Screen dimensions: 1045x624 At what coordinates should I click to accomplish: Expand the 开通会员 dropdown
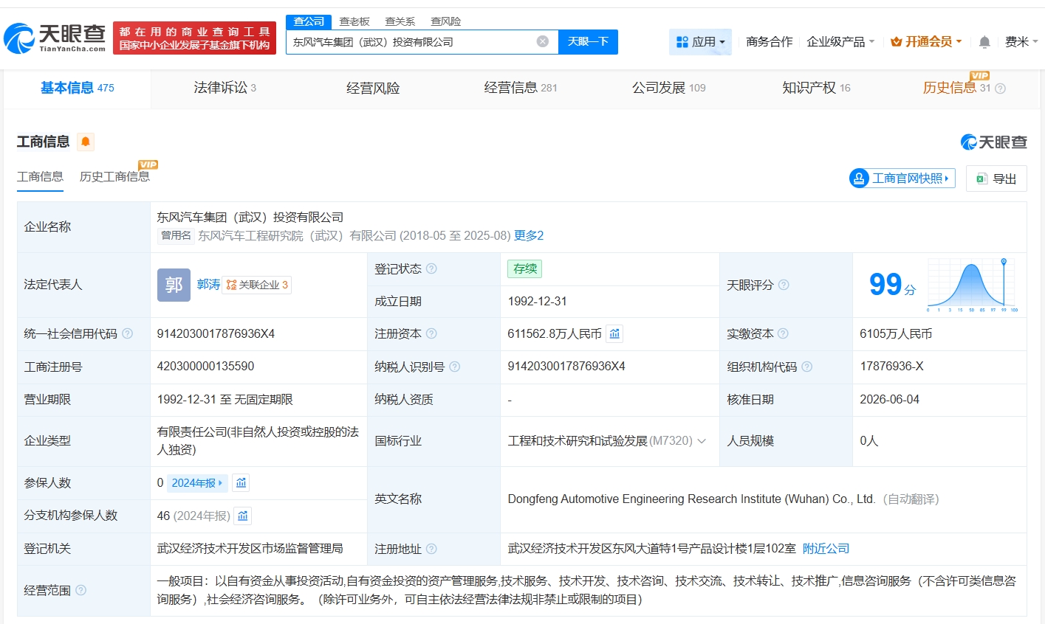(926, 42)
